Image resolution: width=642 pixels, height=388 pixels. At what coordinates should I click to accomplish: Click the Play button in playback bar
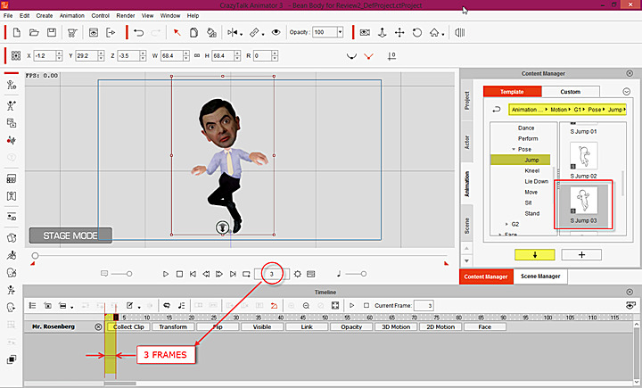(166, 274)
